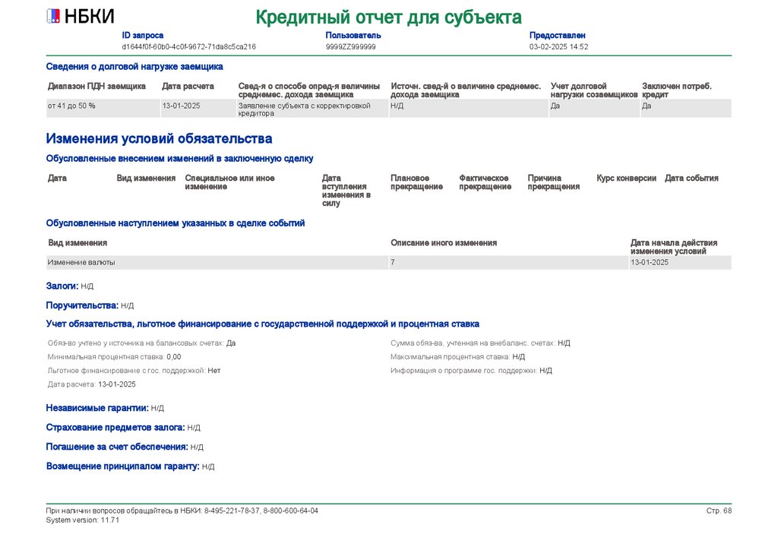Click heading 'Изменения условий обязательства'

(159, 138)
